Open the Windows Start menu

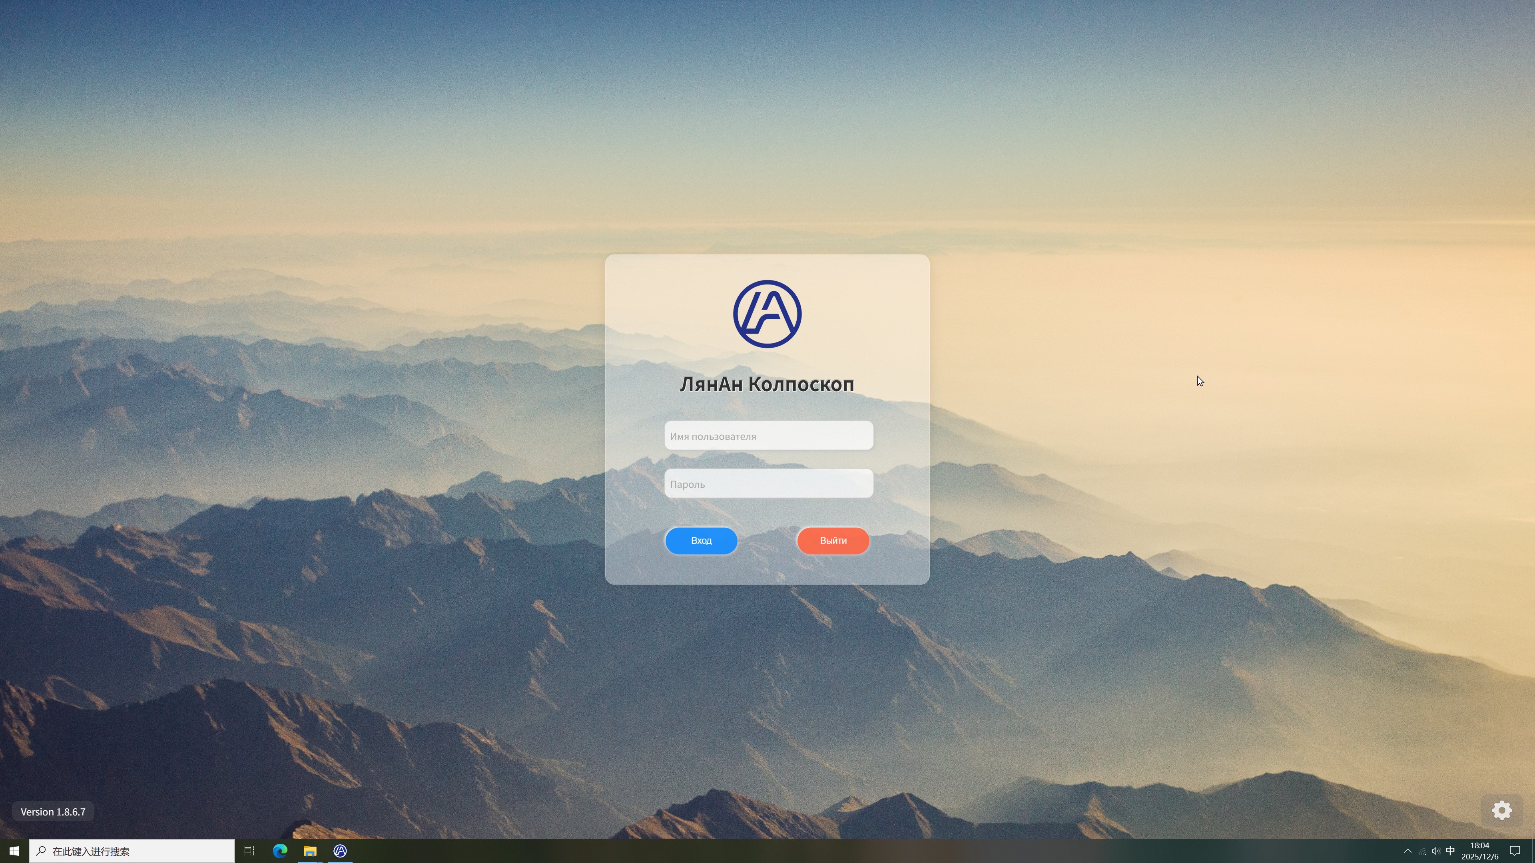tap(14, 851)
